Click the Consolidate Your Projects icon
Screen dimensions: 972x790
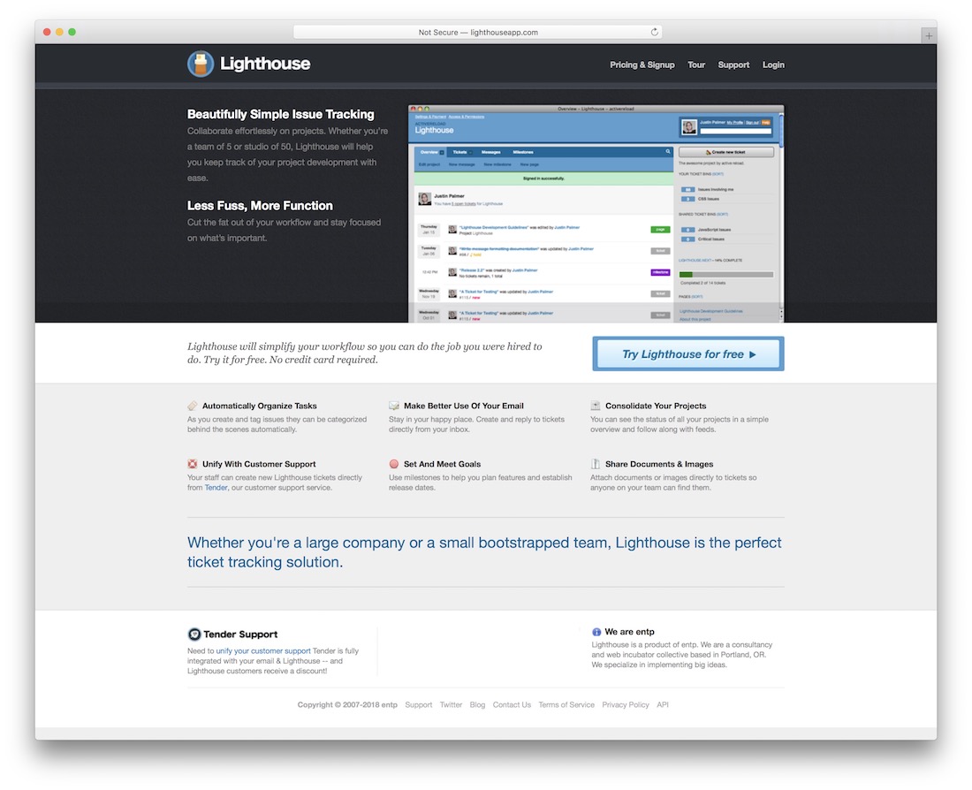pos(595,406)
